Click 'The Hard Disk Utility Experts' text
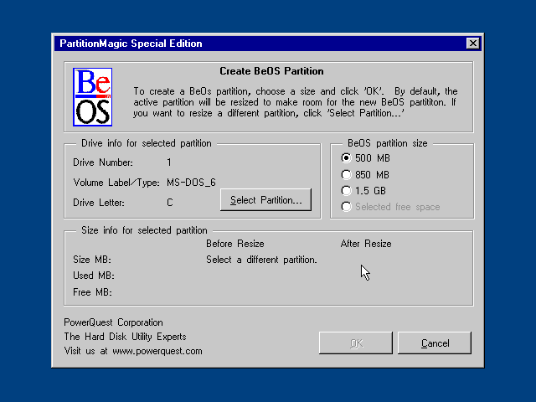 tap(125, 337)
